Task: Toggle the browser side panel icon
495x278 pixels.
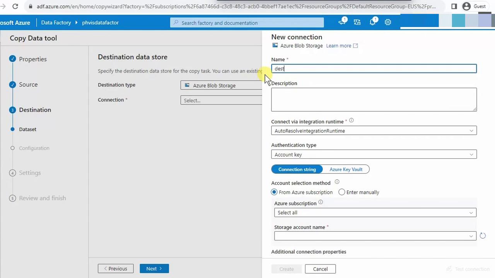Action: click(x=454, y=6)
